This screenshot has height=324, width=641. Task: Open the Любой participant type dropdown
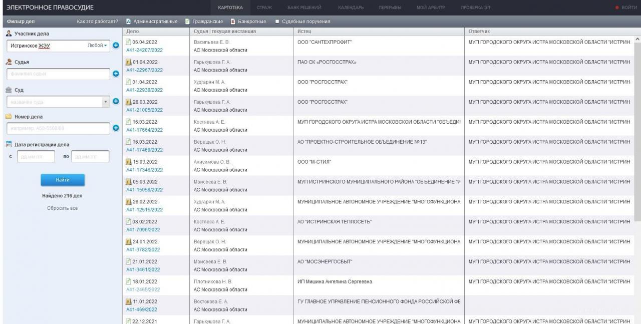click(x=98, y=46)
